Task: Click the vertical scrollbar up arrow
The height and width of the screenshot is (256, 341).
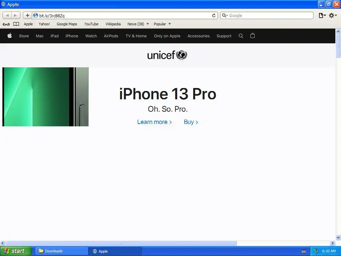Action: pos(338,32)
